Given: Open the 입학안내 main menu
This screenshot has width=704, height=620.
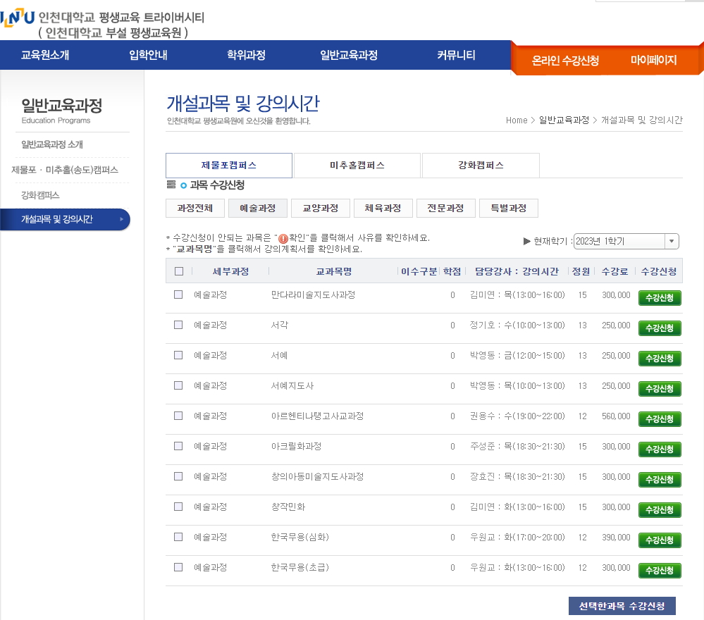Looking at the screenshot, I should point(148,55).
